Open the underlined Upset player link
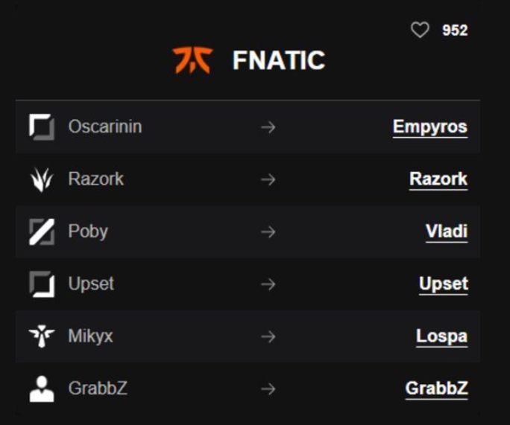510x425 pixels. (443, 284)
